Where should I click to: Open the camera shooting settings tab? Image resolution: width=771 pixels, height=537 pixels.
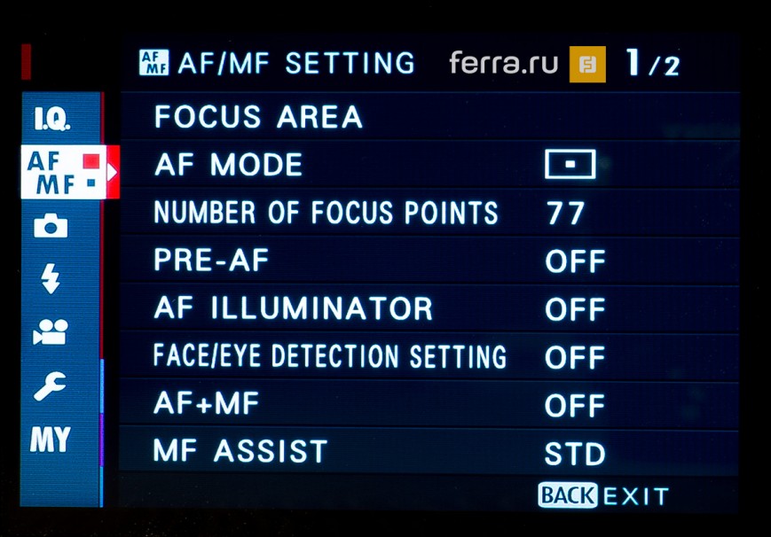pos(51,227)
